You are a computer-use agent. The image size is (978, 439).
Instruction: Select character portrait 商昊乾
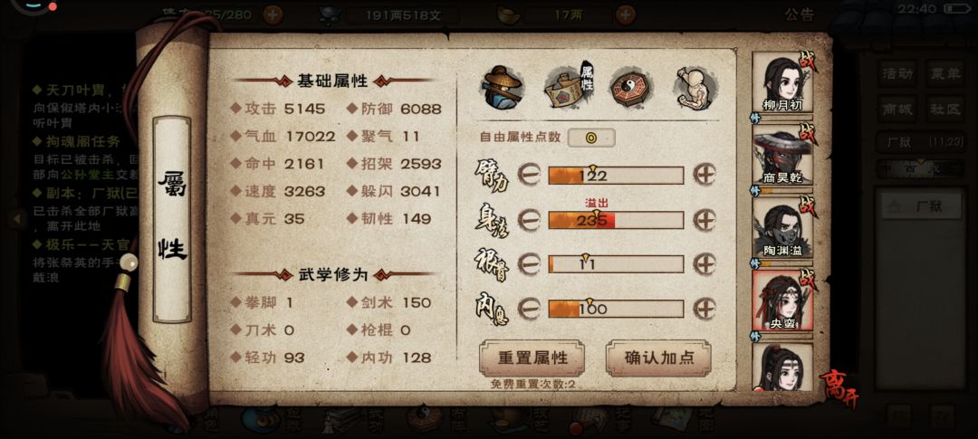pyautogui.click(x=782, y=155)
